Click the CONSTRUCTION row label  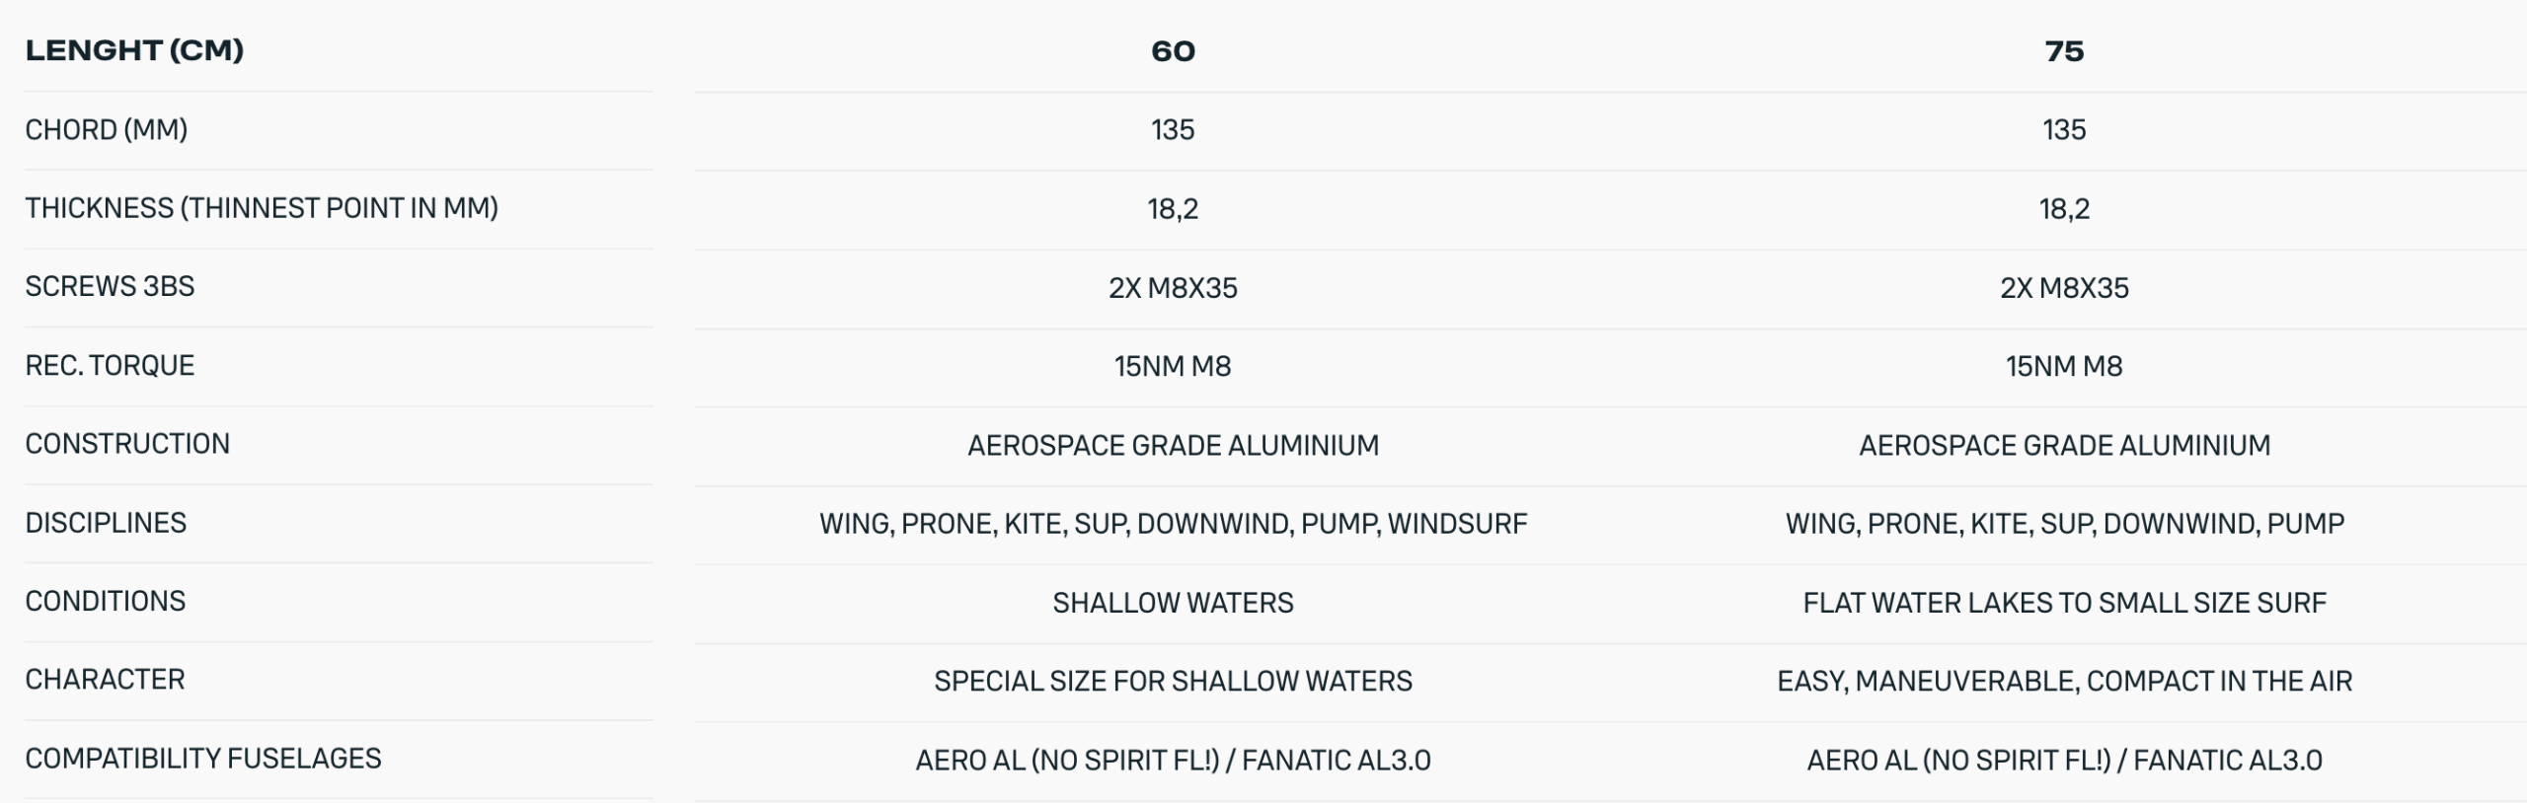pyautogui.click(x=127, y=444)
